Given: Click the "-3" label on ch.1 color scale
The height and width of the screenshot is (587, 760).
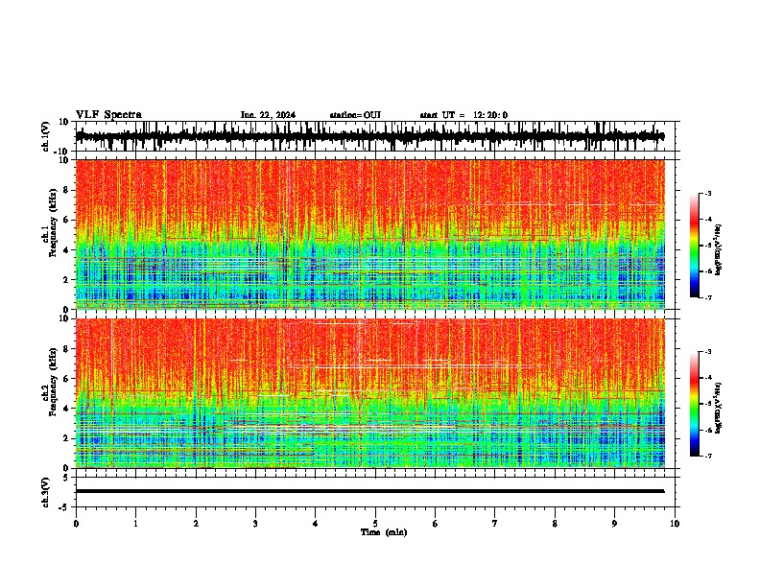Looking at the screenshot, I should (708, 194).
